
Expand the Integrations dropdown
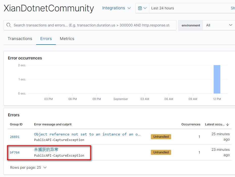pyautogui.click(x=116, y=8)
